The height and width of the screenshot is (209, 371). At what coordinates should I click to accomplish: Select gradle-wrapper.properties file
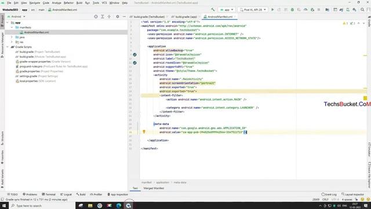[43, 62]
